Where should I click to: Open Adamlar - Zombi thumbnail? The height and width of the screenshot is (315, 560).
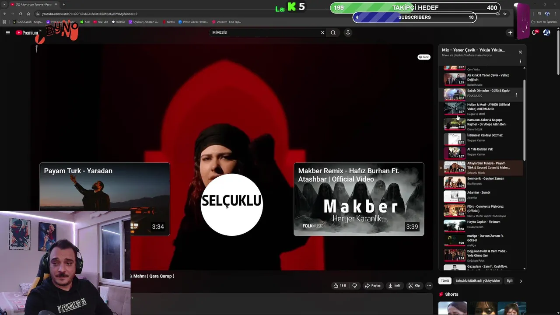click(x=455, y=196)
